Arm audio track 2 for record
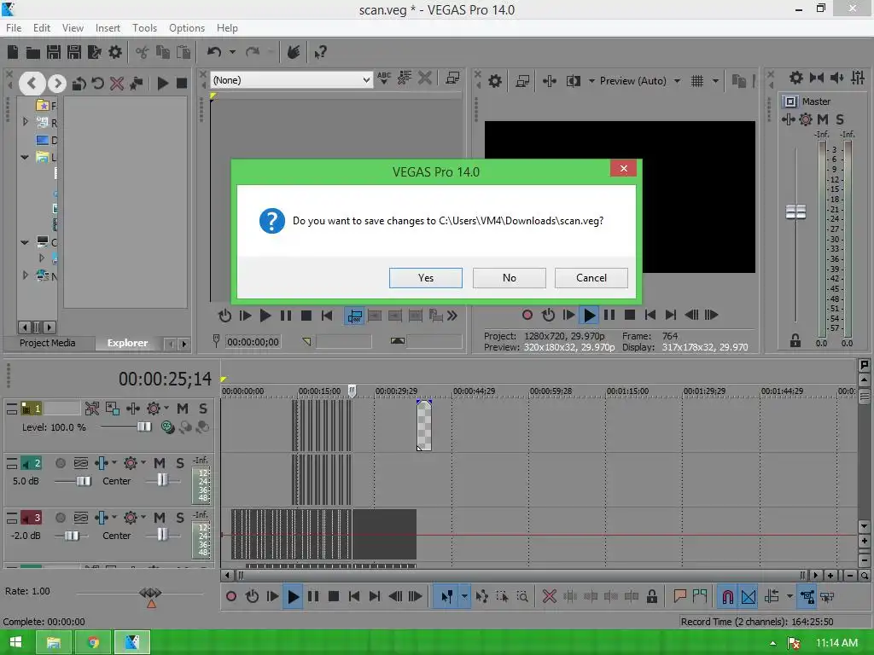The image size is (874, 655). click(61, 463)
